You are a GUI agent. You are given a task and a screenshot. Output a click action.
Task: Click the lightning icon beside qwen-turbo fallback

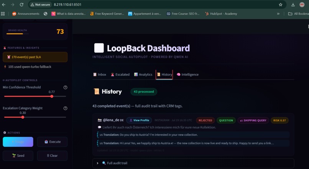5,67
